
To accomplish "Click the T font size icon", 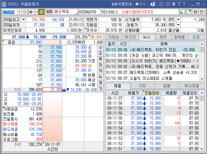I will tap(179, 4).
